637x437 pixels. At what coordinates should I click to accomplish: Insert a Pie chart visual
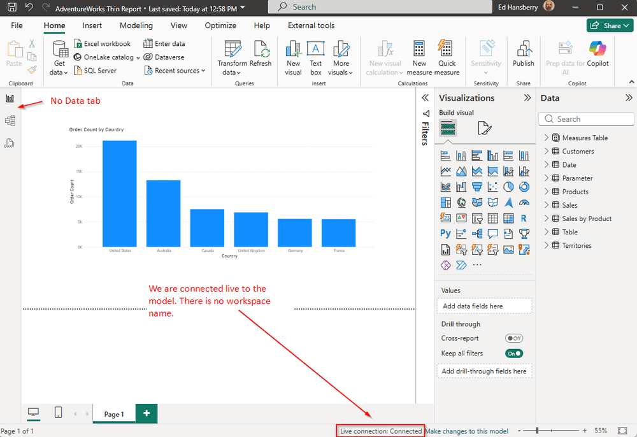click(x=508, y=187)
